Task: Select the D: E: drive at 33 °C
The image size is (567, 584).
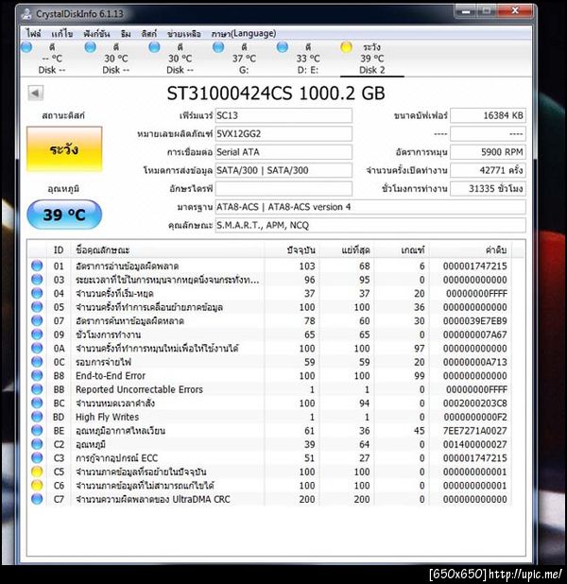Action: click(x=308, y=59)
